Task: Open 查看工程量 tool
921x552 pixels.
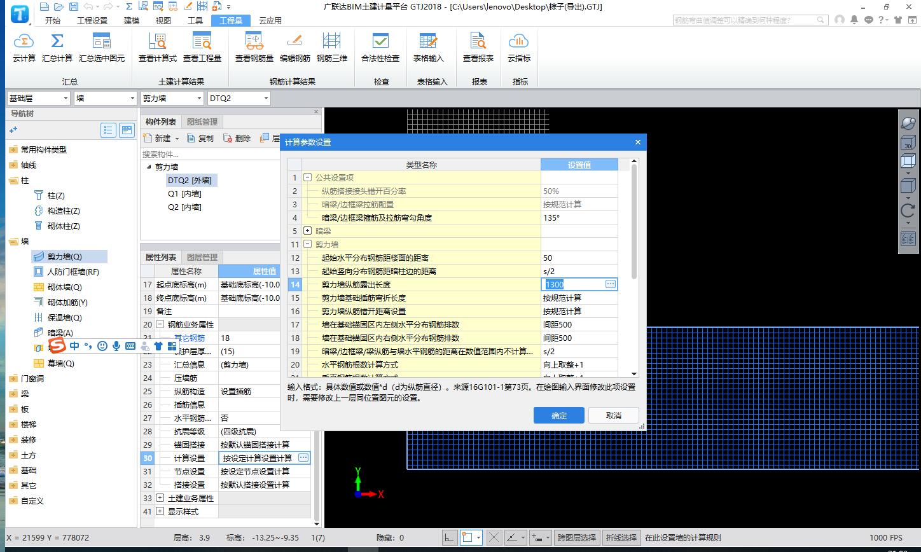Action: coord(202,48)
